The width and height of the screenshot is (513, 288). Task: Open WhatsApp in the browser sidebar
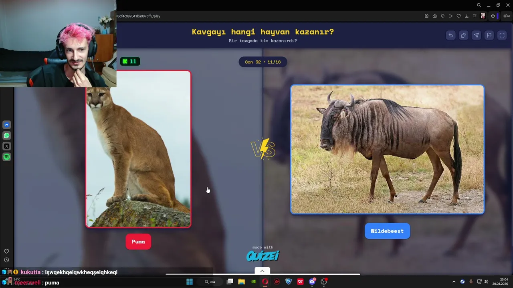(7, 136)
